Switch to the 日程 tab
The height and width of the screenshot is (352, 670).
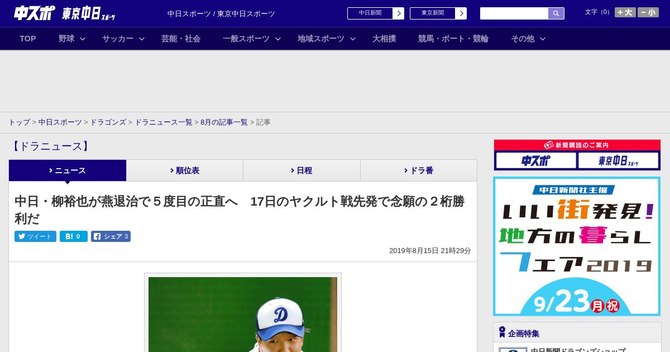[x=301, y=170]
